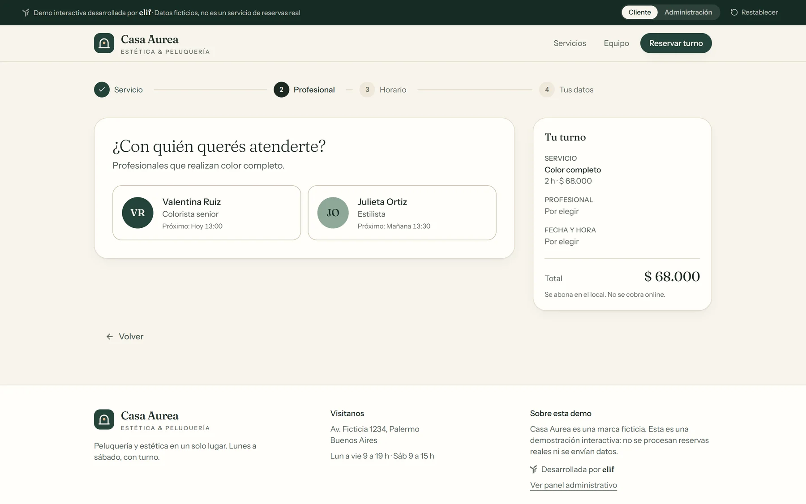Switch to Administración view
Image resolution: width=806 pixels, height=504 pixels.
(x=688, y=13)
